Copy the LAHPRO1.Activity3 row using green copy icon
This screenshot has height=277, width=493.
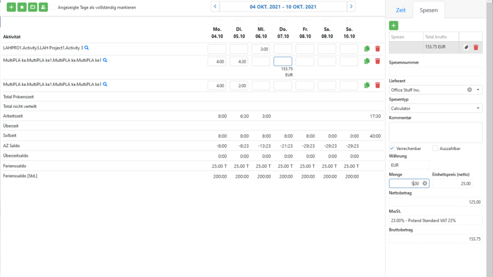(x=367, y=49)
